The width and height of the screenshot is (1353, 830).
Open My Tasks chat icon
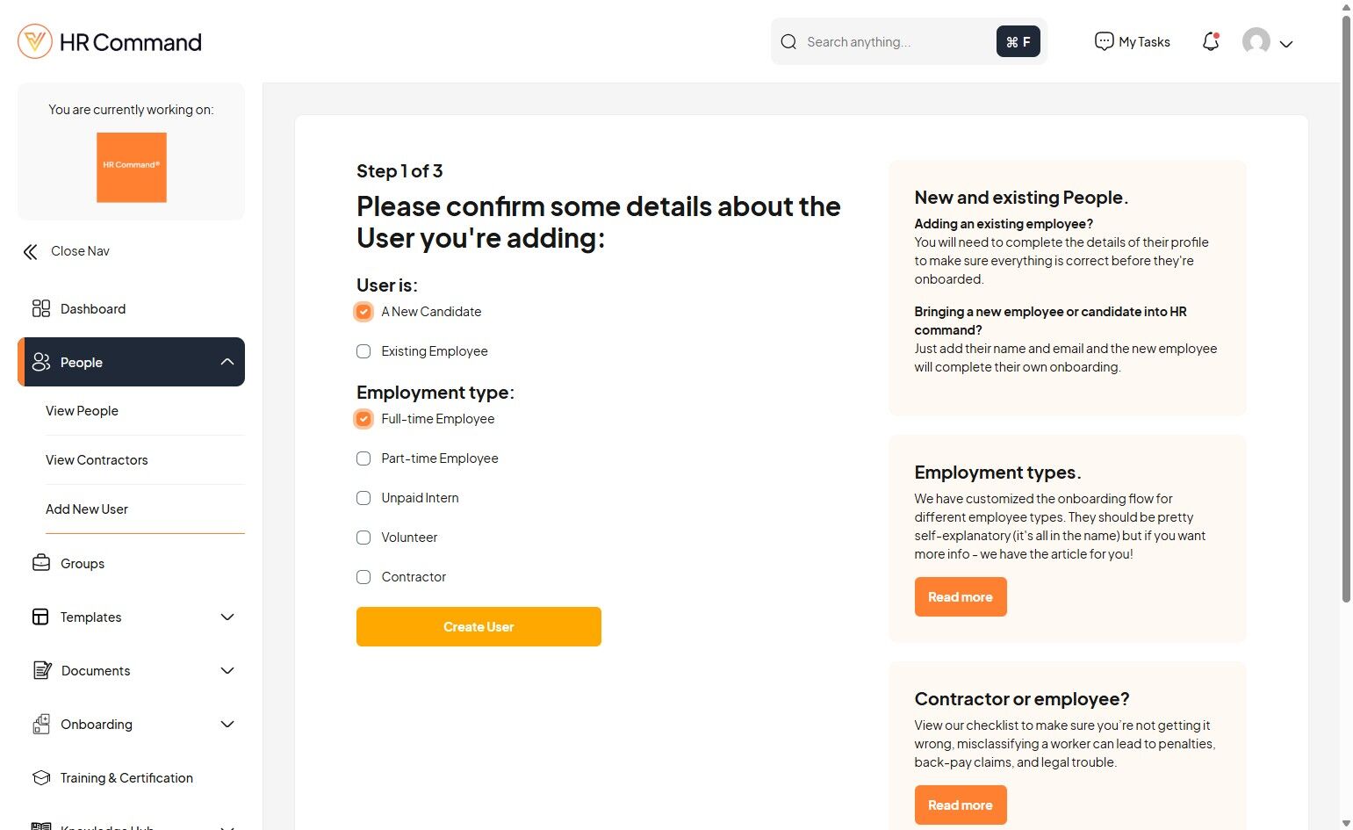tap(1104, 41)
